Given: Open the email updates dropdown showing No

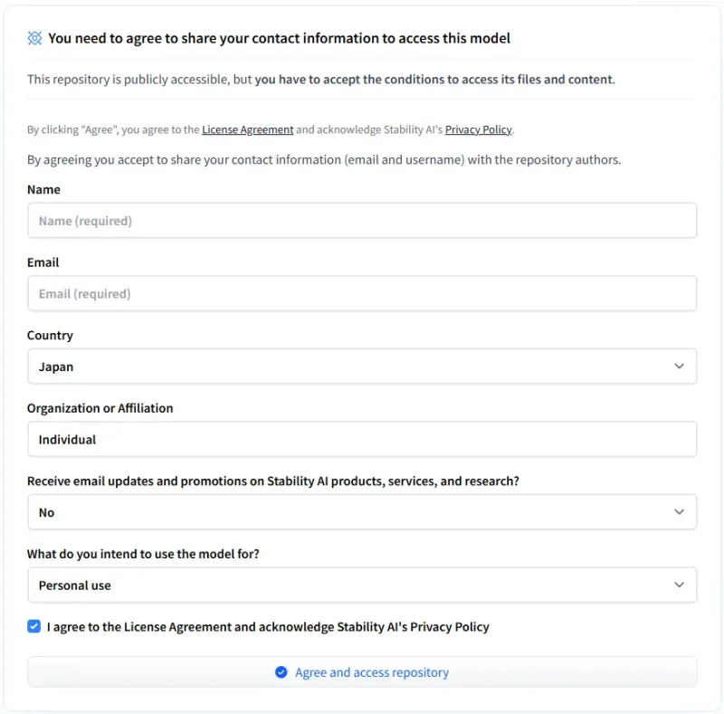Looking at the screenshot, I should pos(362,511).
